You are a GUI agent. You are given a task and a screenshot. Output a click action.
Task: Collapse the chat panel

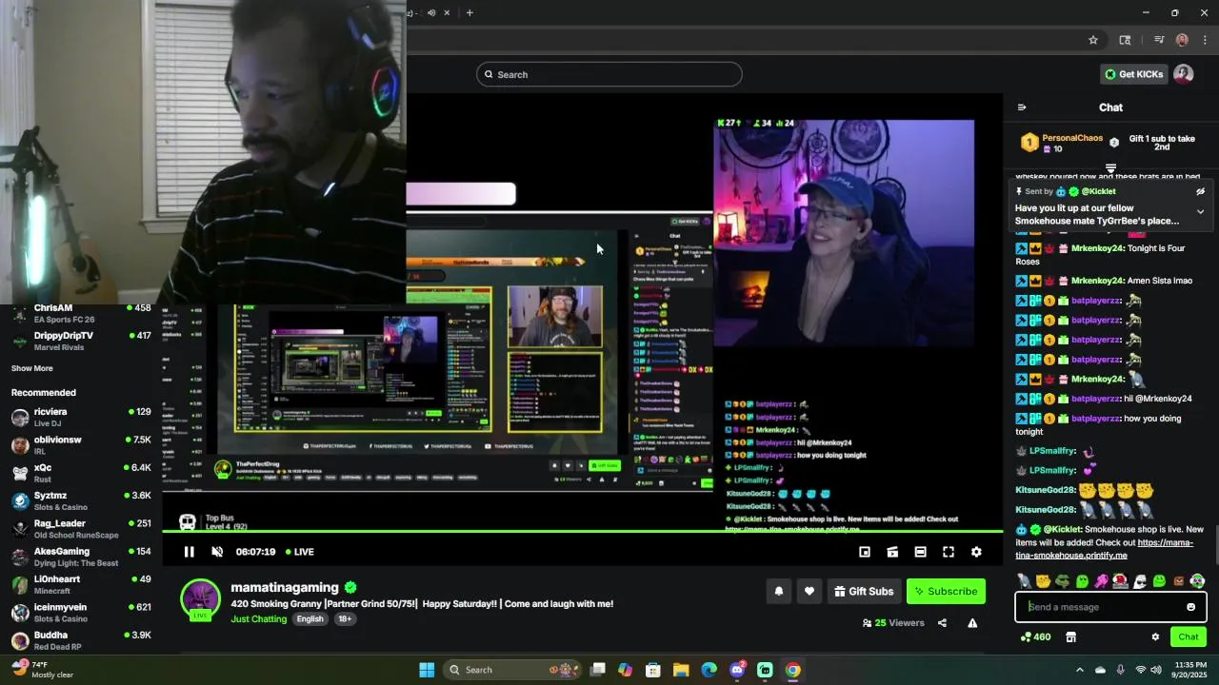pos(1022,108)
